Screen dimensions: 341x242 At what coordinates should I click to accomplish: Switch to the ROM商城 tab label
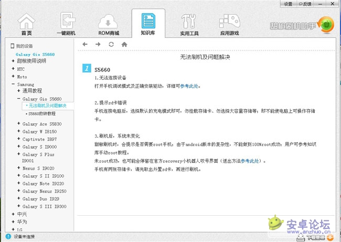109,33
